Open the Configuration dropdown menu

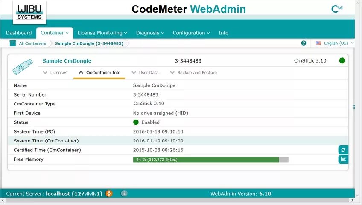[x=191, y=33]
